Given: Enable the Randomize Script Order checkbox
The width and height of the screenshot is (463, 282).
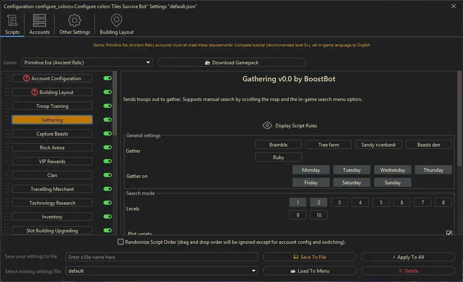Looking at the screenshot, I should pos(121,242).
